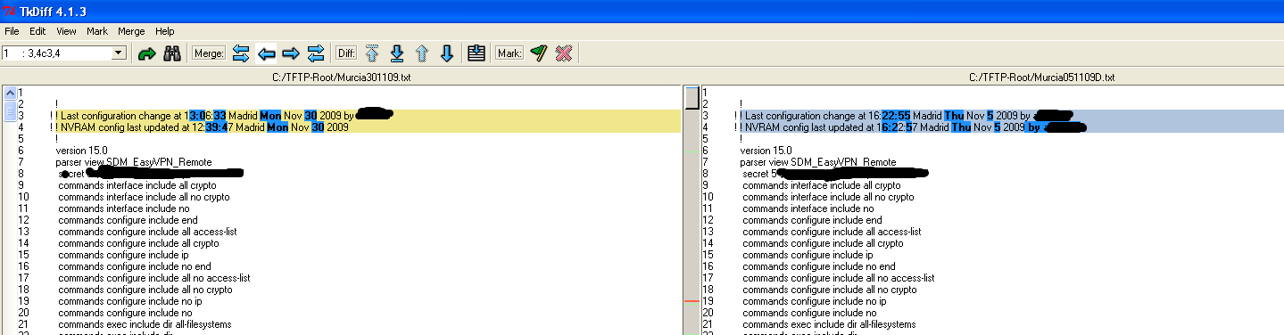Click the Mark: toolbar label
The height and width of the screenshot is (335, 1284).
(x=509, y=53)
